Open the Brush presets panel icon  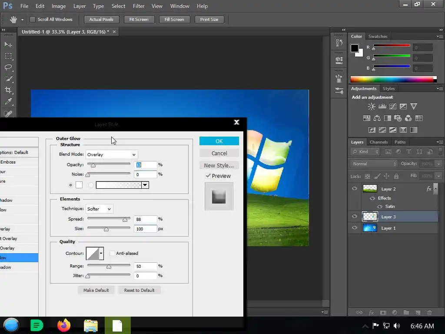[x=339, y=78]
